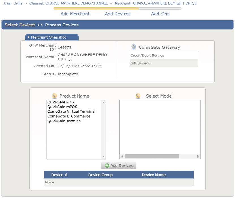Image resolution: width=236 pixels, height=199 pixels.
Task: Click the ComsGate Gateway globe icon
Action: 134,47
